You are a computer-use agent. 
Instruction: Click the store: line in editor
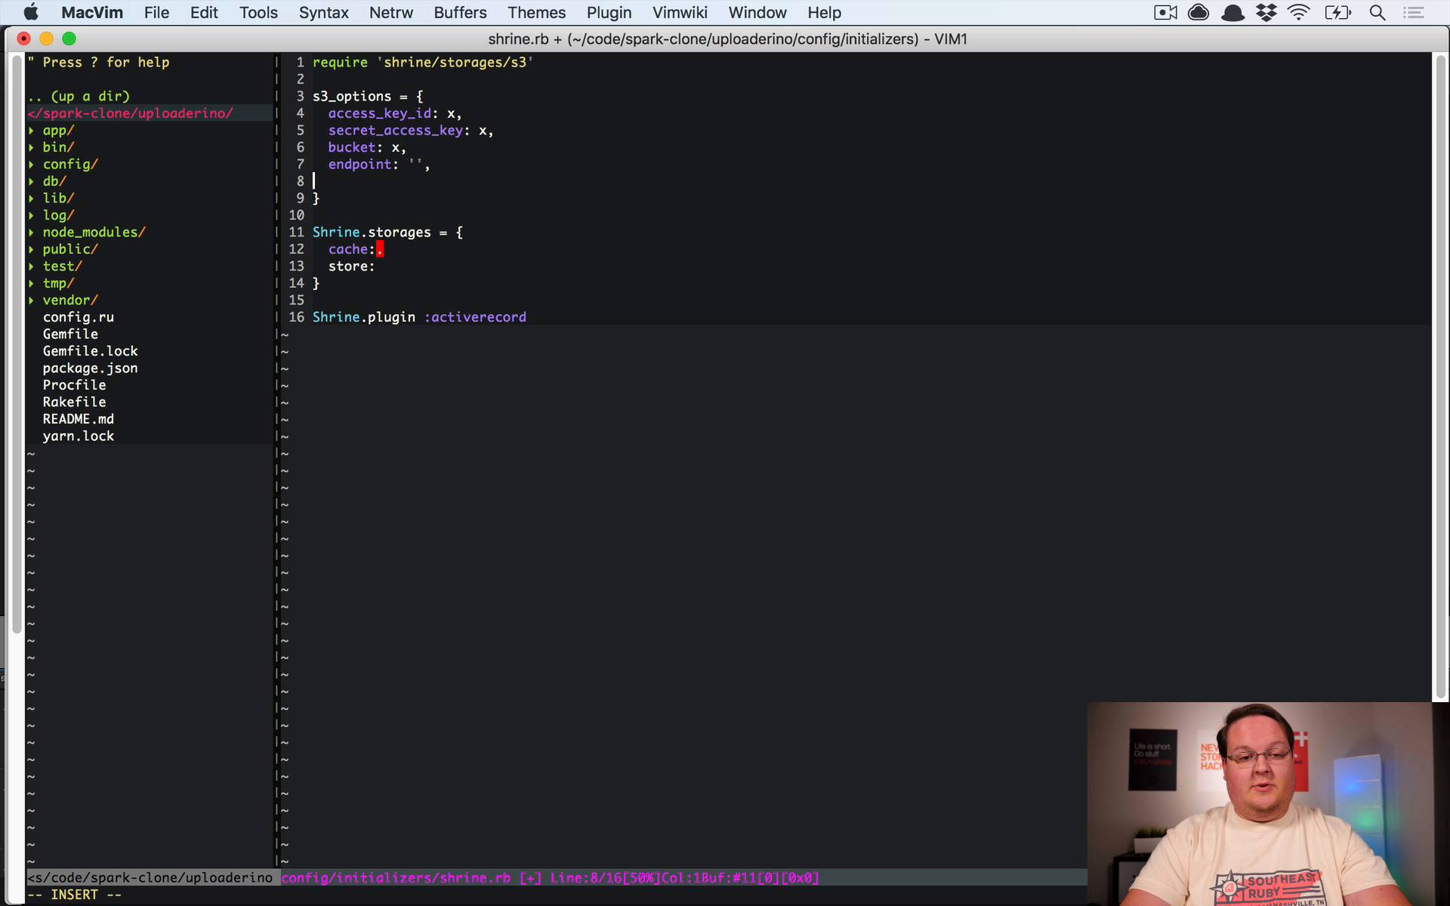click(352, 267)
